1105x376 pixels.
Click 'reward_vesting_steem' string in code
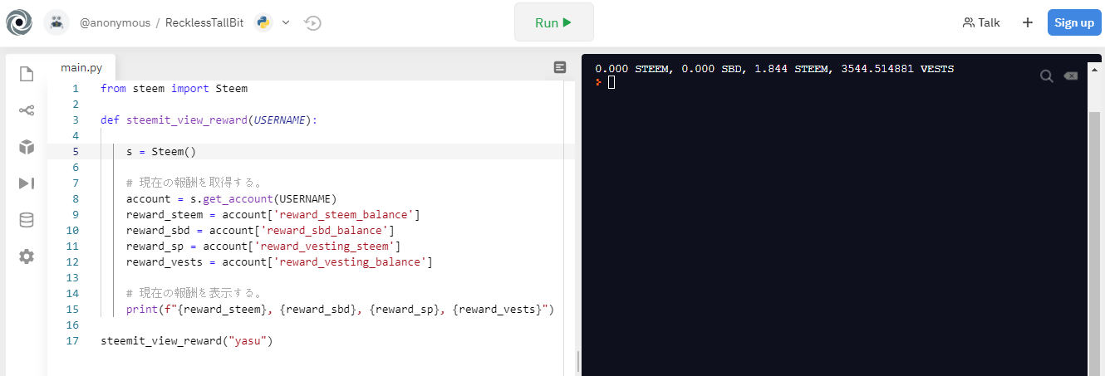[326, 247]
